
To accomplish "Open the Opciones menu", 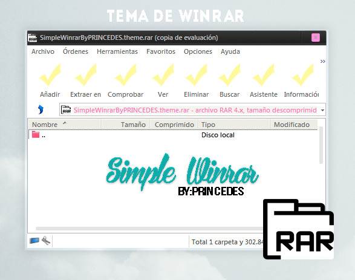I will point(198,51).
